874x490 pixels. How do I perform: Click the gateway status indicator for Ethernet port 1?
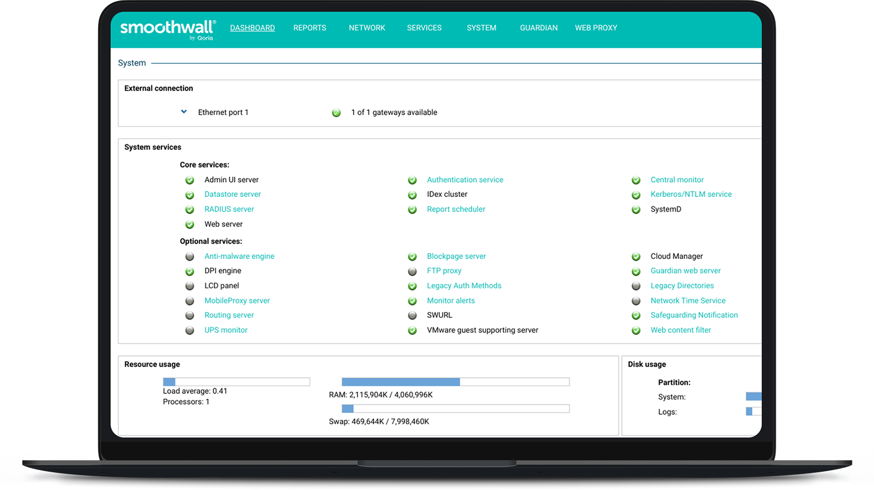[336, 112]
